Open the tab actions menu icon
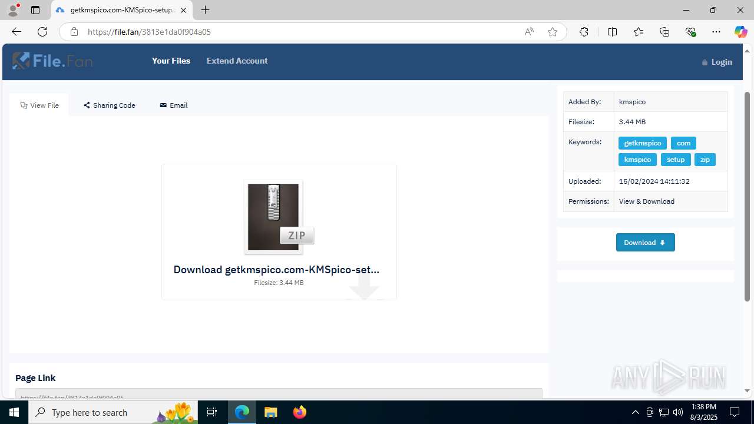Screen dimensions: 754x424 [35, 10]
